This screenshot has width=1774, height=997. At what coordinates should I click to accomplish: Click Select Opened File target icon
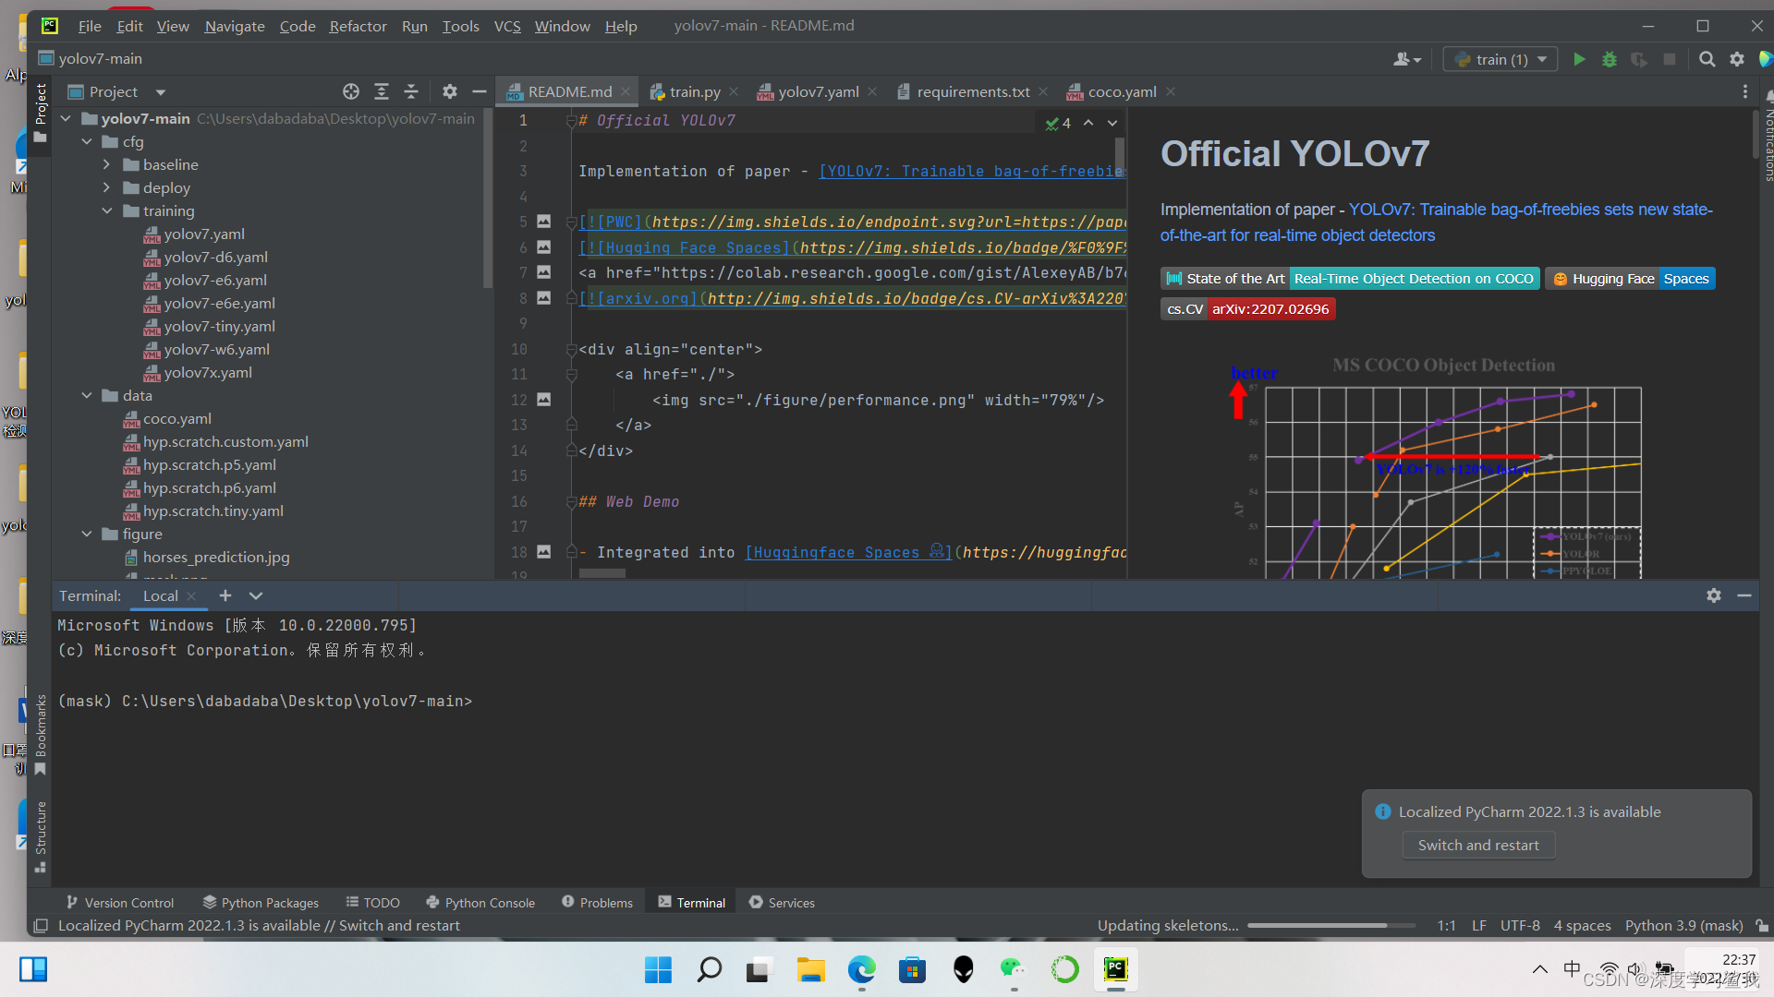tap(351, 91)
